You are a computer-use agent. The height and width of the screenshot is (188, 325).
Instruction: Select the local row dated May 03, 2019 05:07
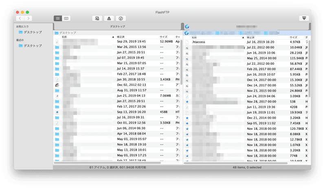[117, 139]
